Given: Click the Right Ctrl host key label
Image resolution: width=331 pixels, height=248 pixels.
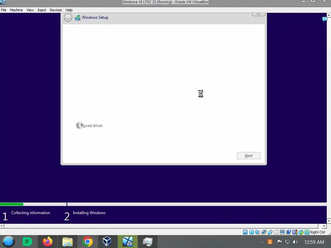Looking at the screenshot, I should 317,232.
